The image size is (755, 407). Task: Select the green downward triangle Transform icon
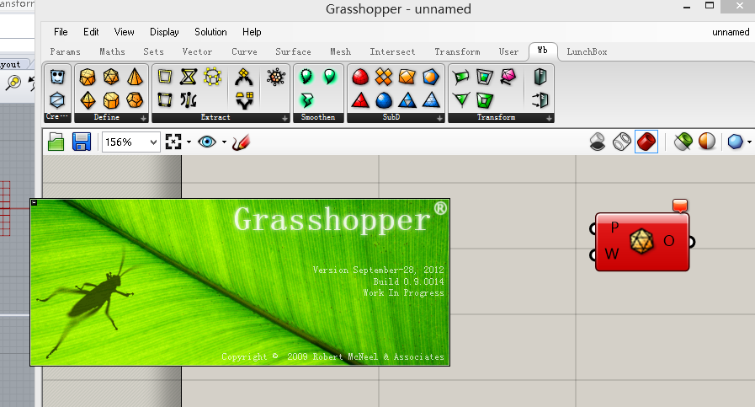[461, 100]
